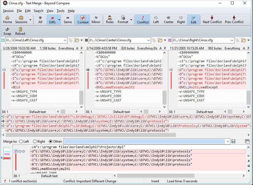Open the Tools menu
The image size is (253, 185).
coord(61,11)
